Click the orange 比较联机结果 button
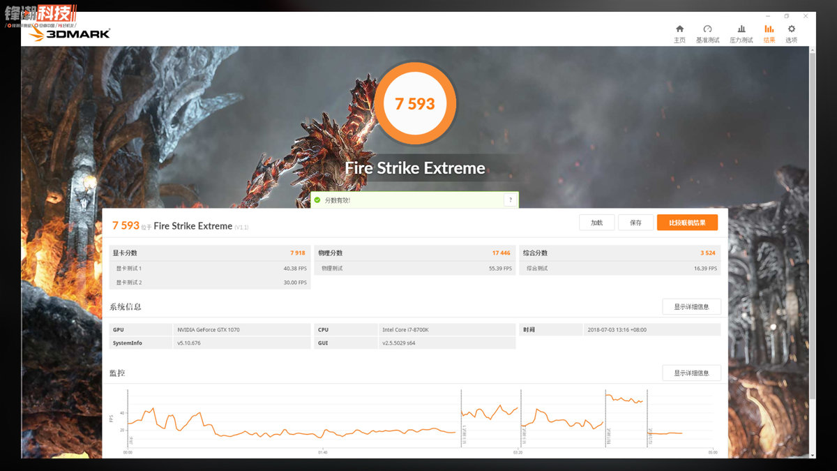The image size is (837, 471). coord(687,223)
